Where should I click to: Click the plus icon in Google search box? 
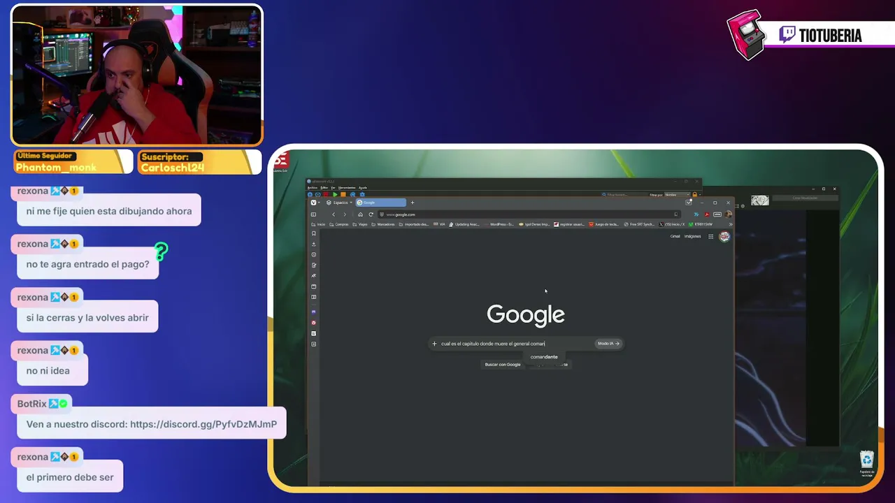tap(434, 344)
